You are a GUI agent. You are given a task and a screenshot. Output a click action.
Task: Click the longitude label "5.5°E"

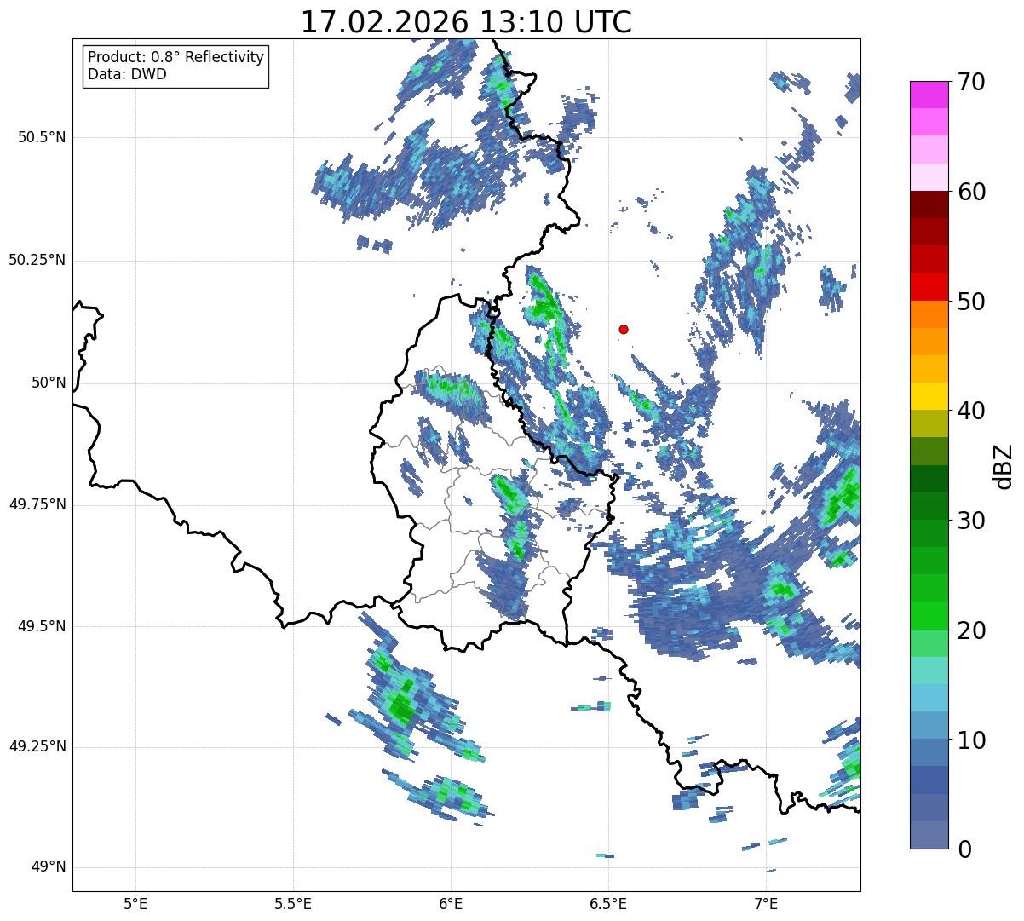293,903
